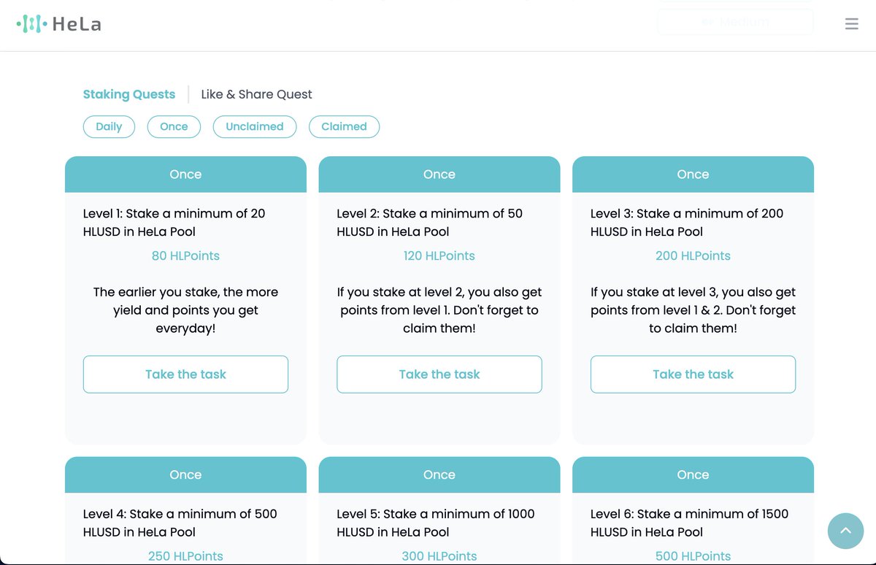Open the hamburger menu

point(851,24)
